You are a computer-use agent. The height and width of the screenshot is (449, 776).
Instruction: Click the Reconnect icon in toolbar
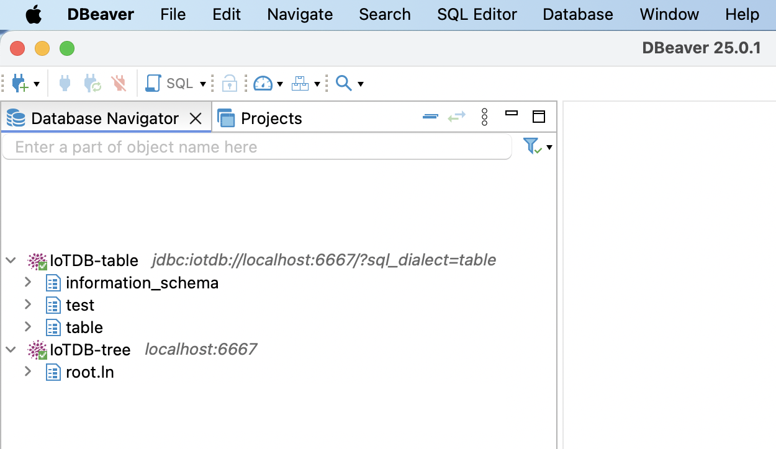92,83
